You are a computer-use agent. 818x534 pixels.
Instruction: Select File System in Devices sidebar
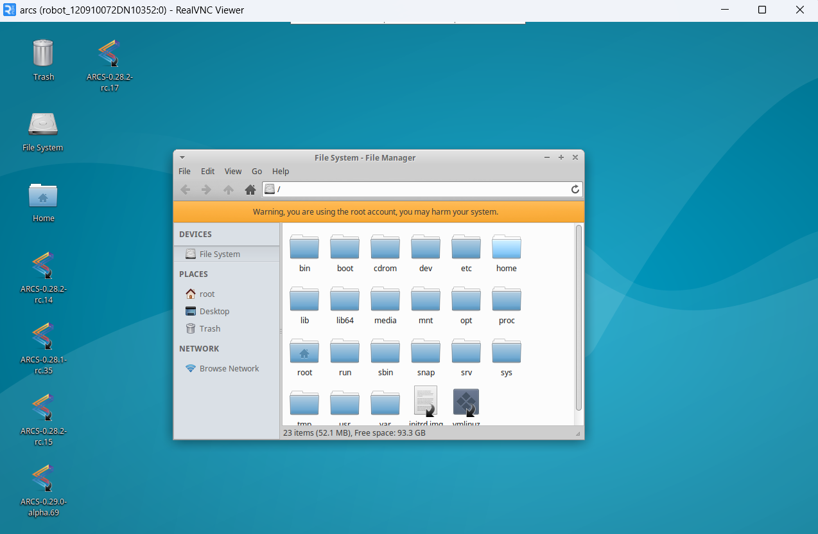227,254
